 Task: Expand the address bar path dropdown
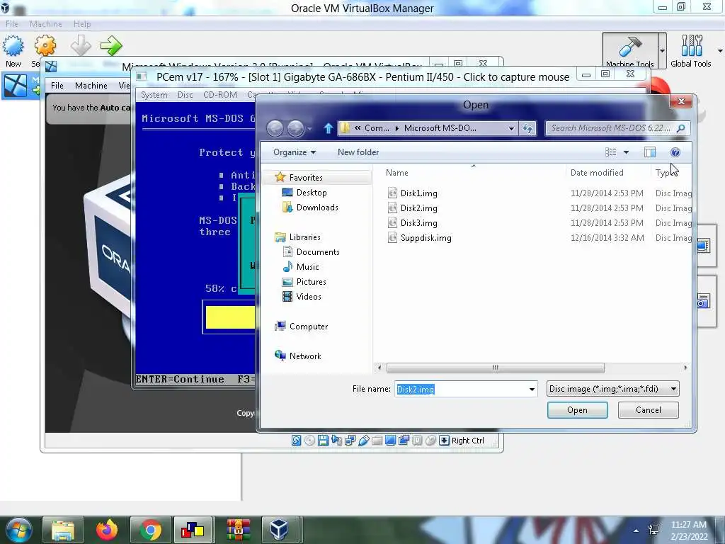pyautogui.click(x=511, y=129)
